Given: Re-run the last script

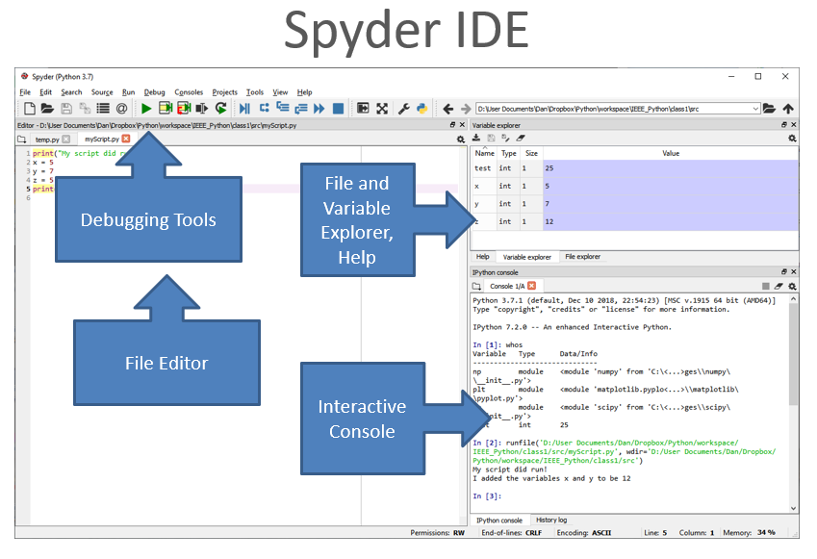Looking at the screenshot, I should [221, 109].
